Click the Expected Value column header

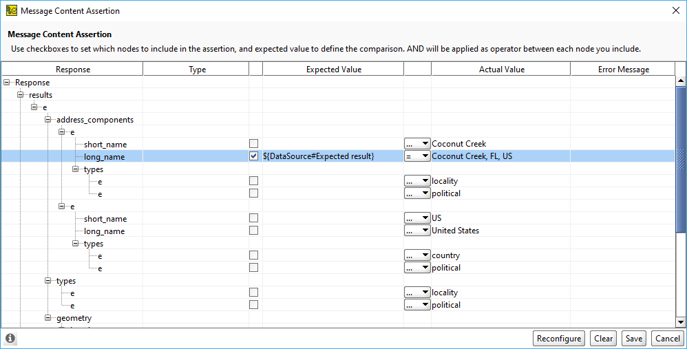click(x=333, y=70)
